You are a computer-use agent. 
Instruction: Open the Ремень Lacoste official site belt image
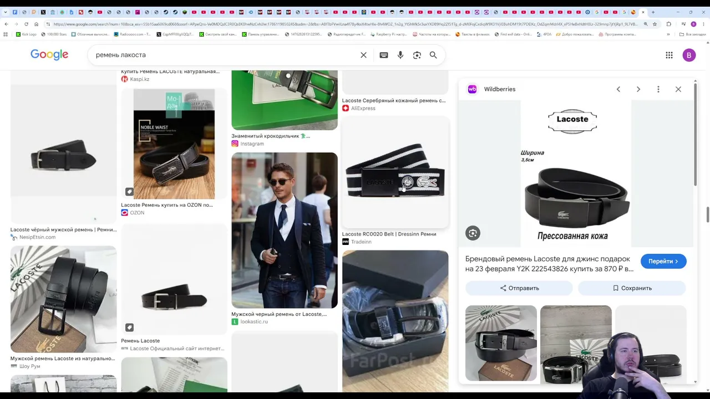(x=174, y=280)
